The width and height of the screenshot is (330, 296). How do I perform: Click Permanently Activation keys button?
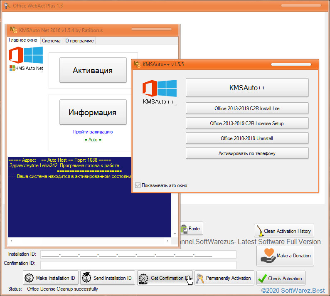pyautogui.click(x=224, y=278)
